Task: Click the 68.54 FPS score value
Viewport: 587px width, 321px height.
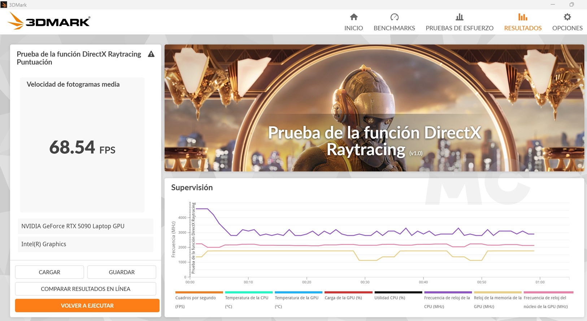Action: point(82,147)
